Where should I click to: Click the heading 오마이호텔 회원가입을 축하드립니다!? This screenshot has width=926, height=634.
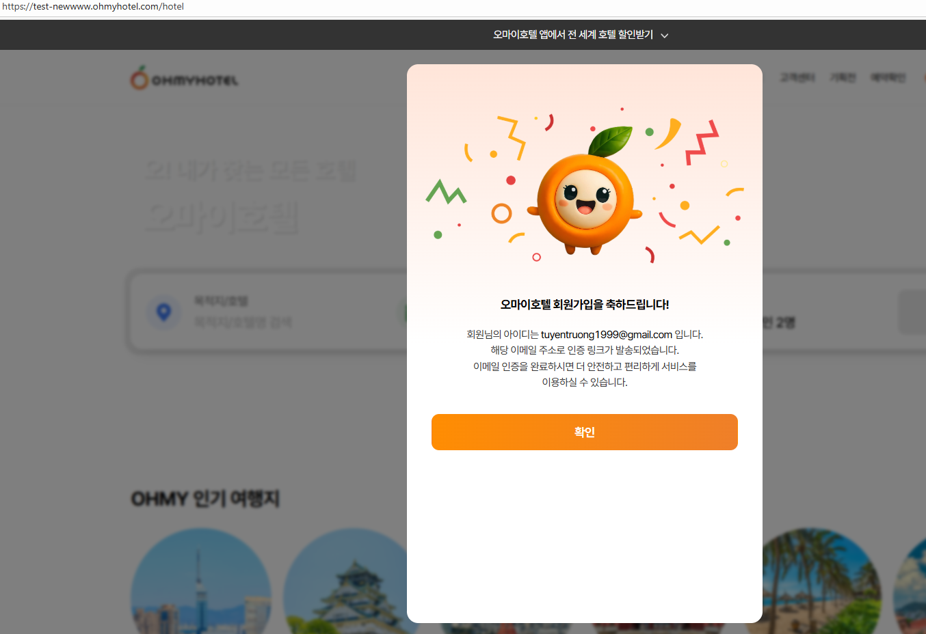585,305
